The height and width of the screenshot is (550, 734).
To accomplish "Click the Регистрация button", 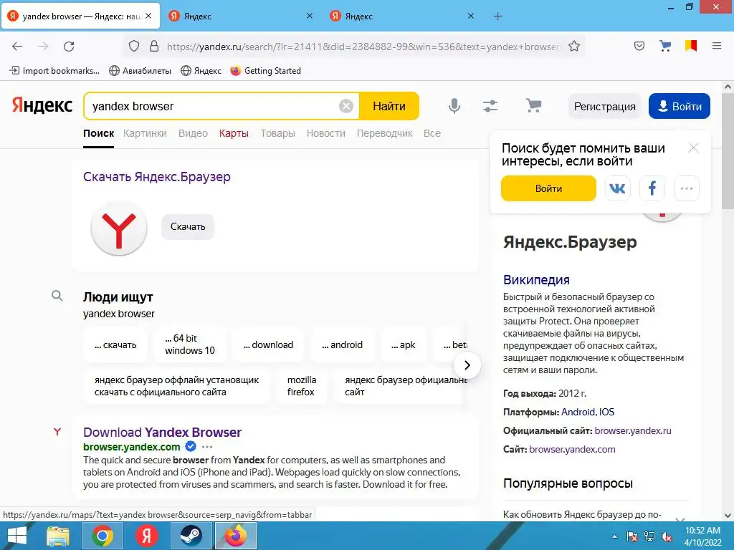I will [x=605, y=106].
